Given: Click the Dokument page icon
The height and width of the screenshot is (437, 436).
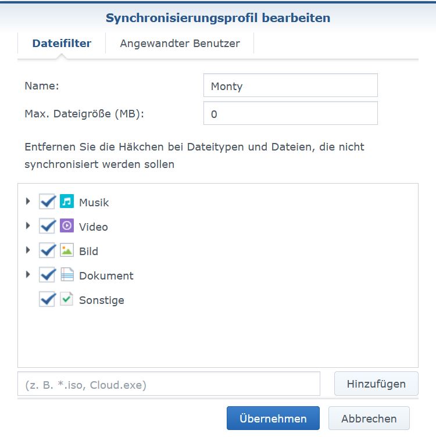Looking at the screenshot, I should tap(67, 275).
